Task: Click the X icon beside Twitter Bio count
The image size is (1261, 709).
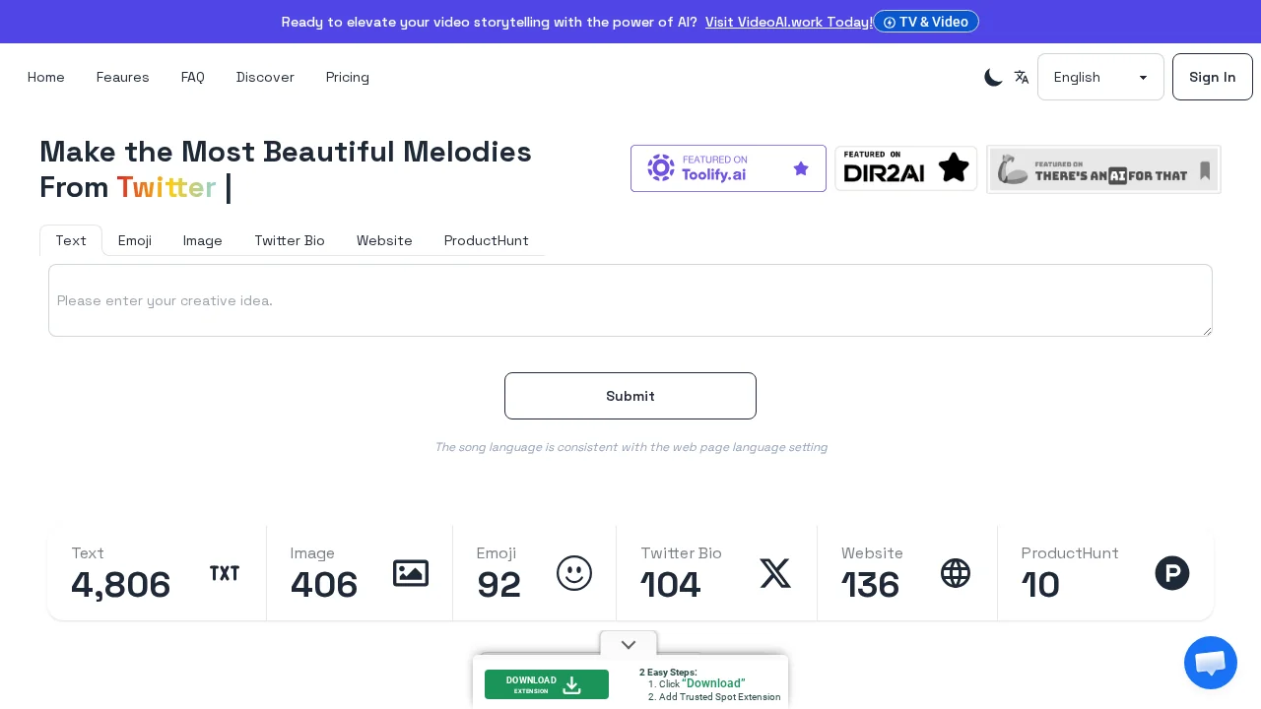Action: click(x=775, y=573)
